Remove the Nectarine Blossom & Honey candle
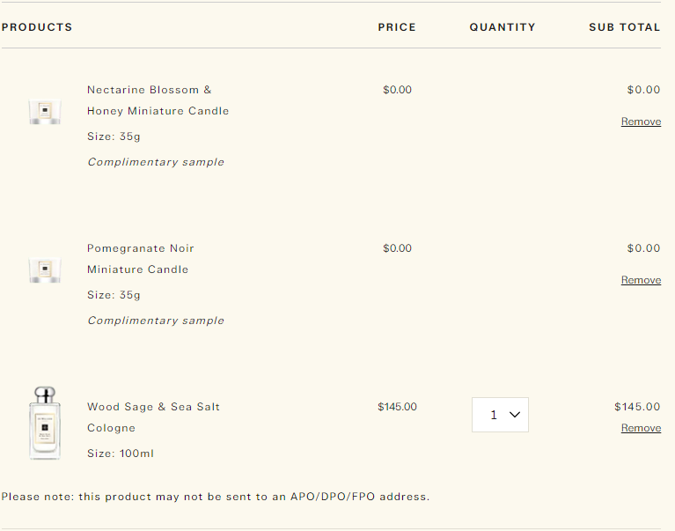This screenshot has height=531, width=675. [641, 122]
